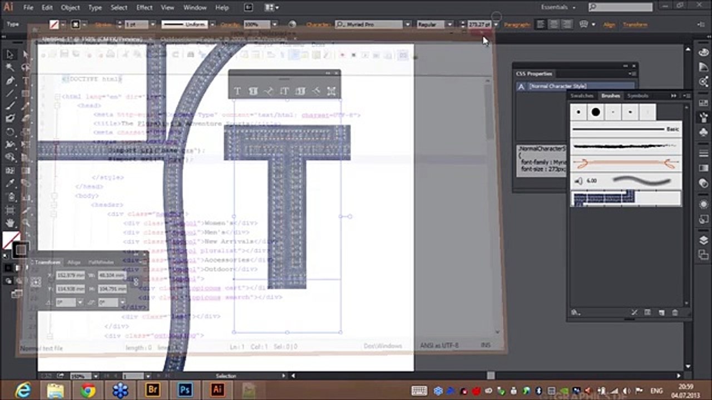This screenshot has height=400, width=712.
Task: Open Adobe Bridge from the taskbar
Action: (152, 389)
